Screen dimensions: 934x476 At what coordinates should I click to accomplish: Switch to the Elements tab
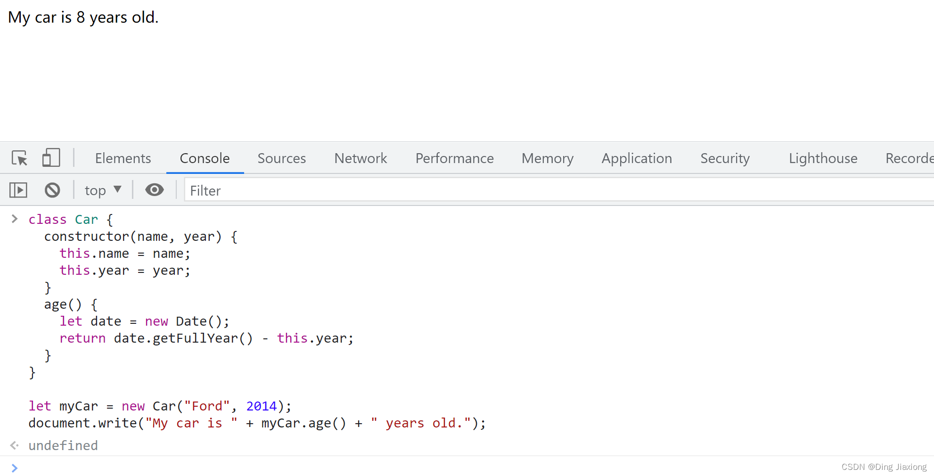[123, 158]
